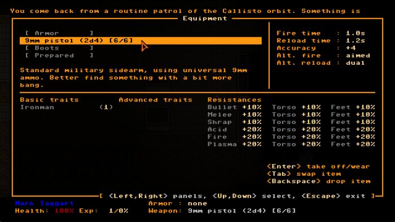Click the Advanced traits heading
The width and height of the screenshot is (395, 222).
click(x=155, y=100)
